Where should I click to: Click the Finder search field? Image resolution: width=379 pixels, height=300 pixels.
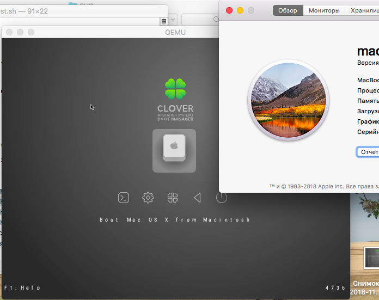(200, 20)
